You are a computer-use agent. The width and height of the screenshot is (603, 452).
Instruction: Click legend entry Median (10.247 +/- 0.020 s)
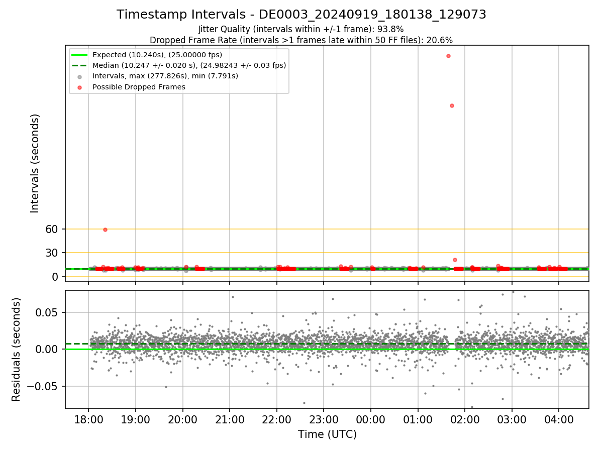click(189, 65)
